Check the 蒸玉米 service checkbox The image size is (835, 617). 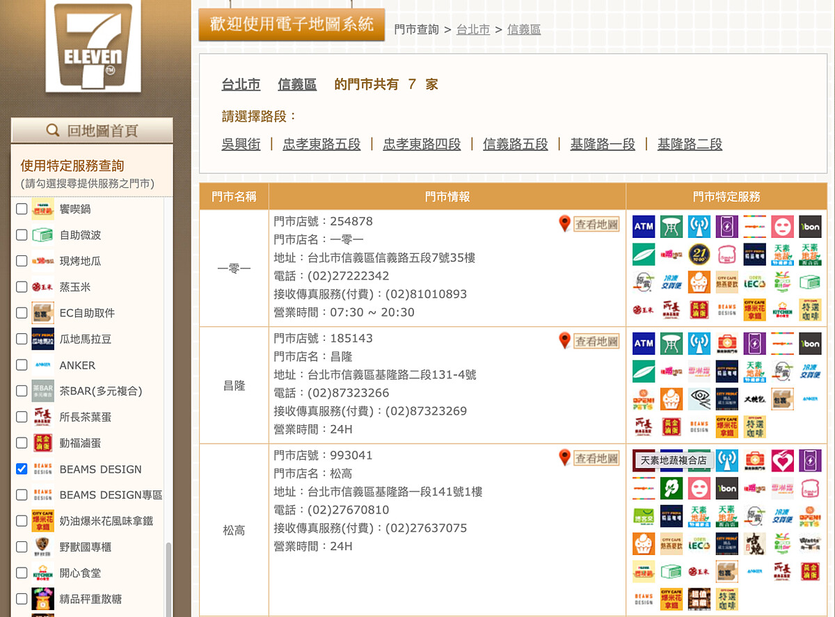pyautogui.click(x=22, y=287)
